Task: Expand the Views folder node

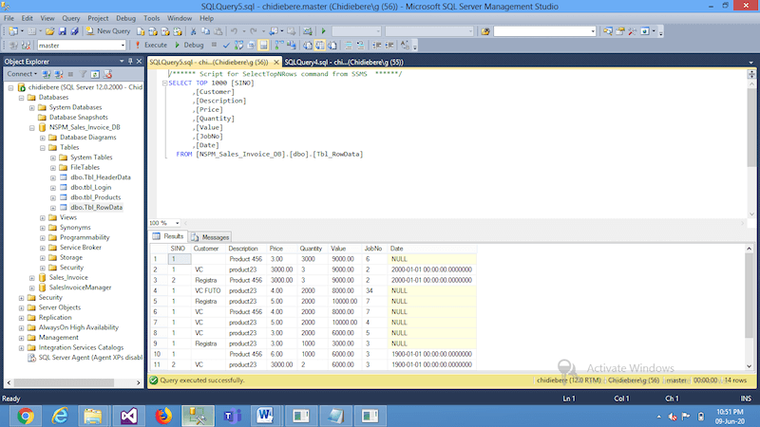Action: 43,218
